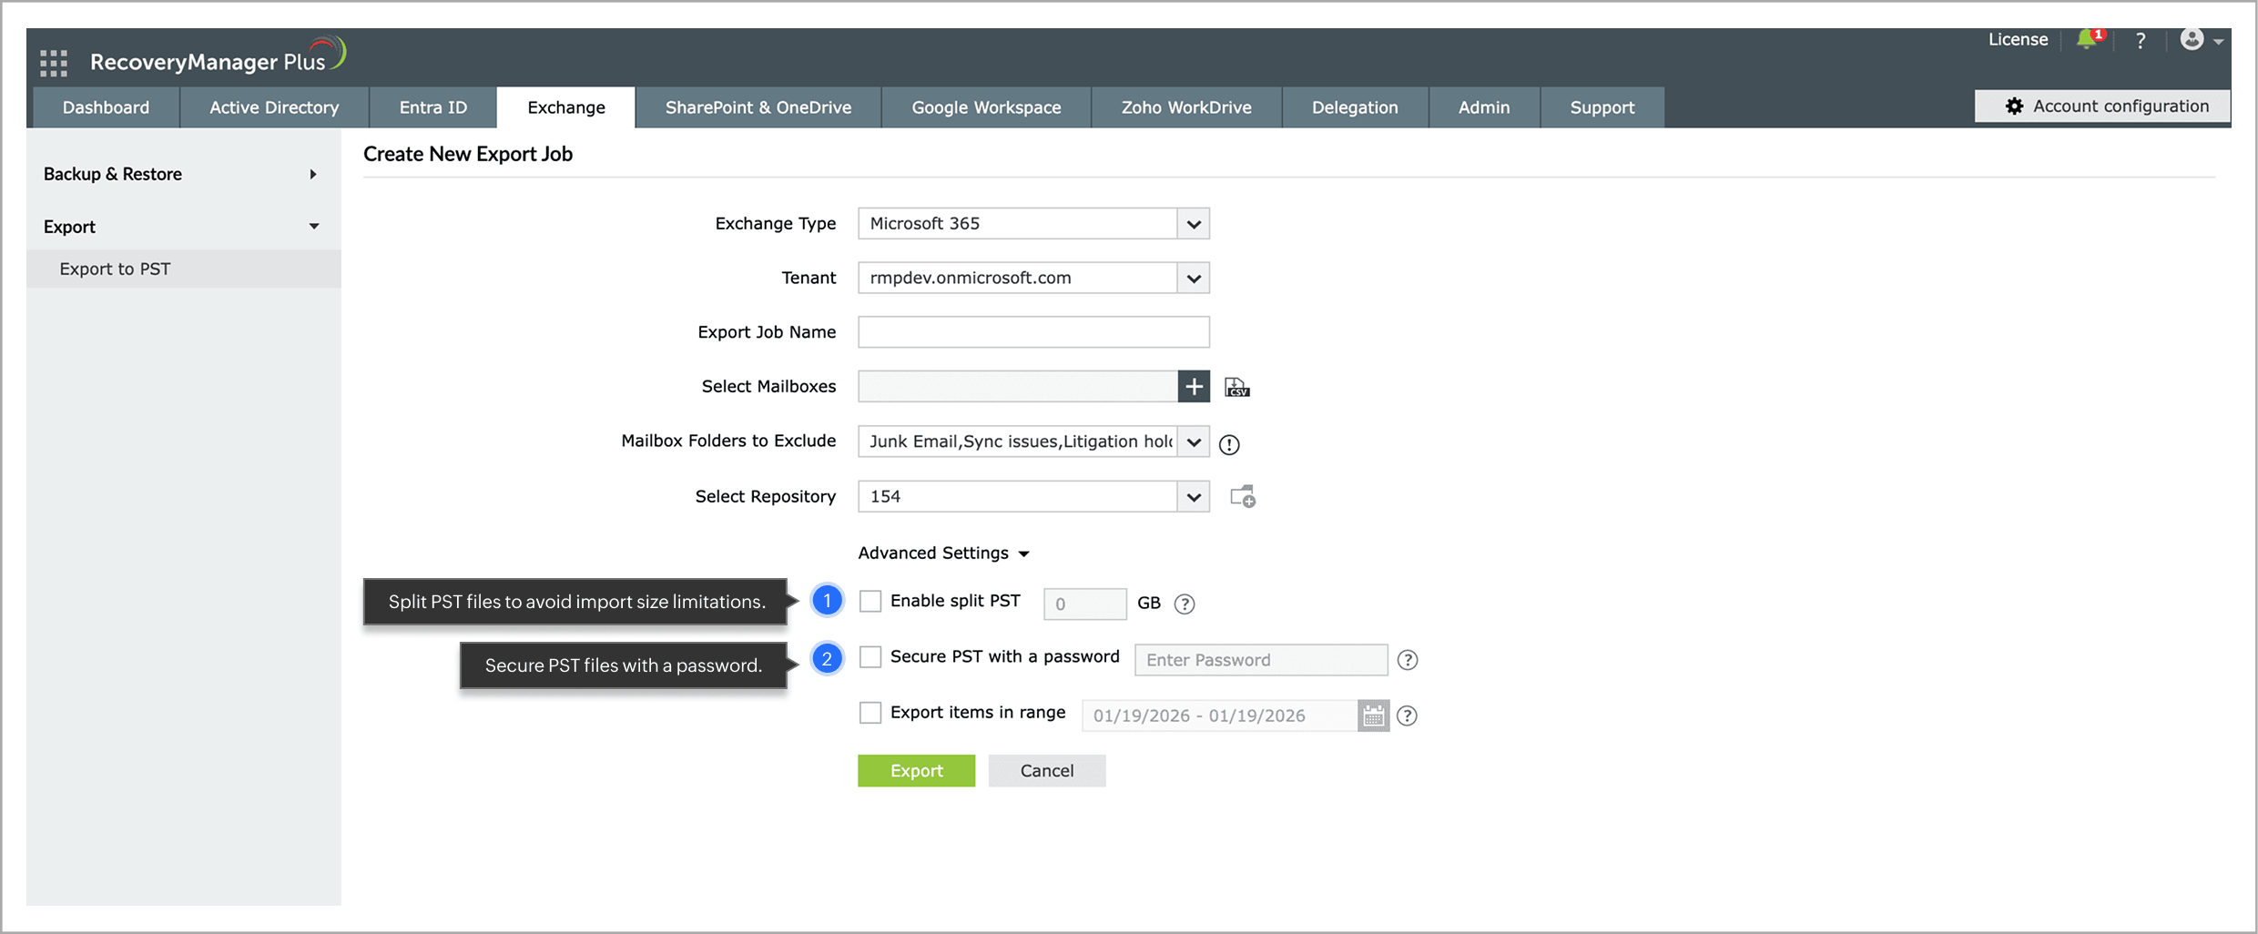The image size is (2258, 934).
Task: Collapse the Export sidebar section
Action: click(183, 227)
